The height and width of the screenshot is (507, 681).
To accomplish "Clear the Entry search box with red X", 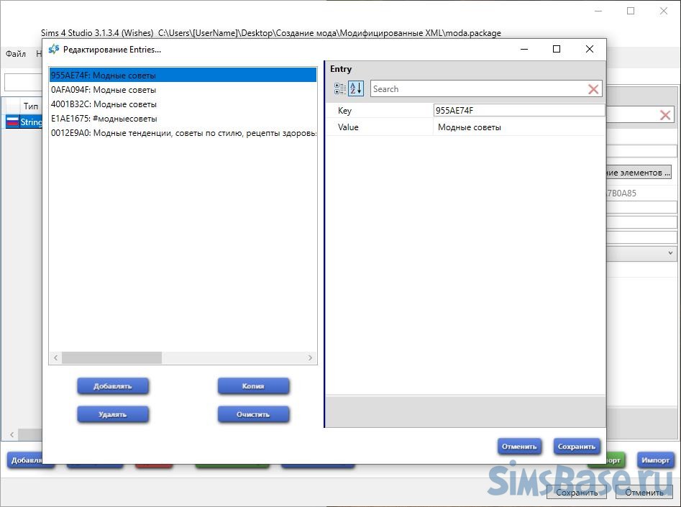I will pos(593,89).
